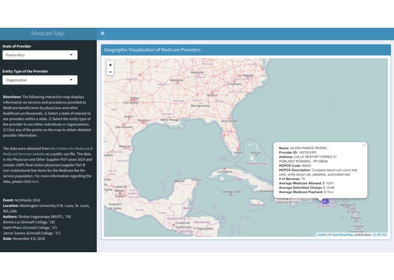Click the Average Submitted Charge line
The width and height of the screenshot is (394, 280).
pos(307,188)
